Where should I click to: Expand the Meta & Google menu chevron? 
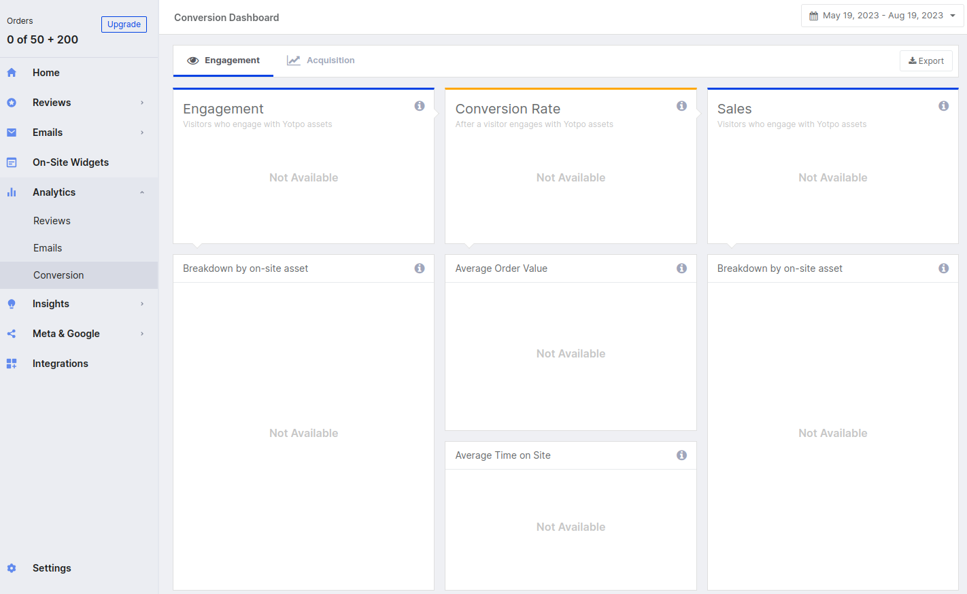[142, 334]
